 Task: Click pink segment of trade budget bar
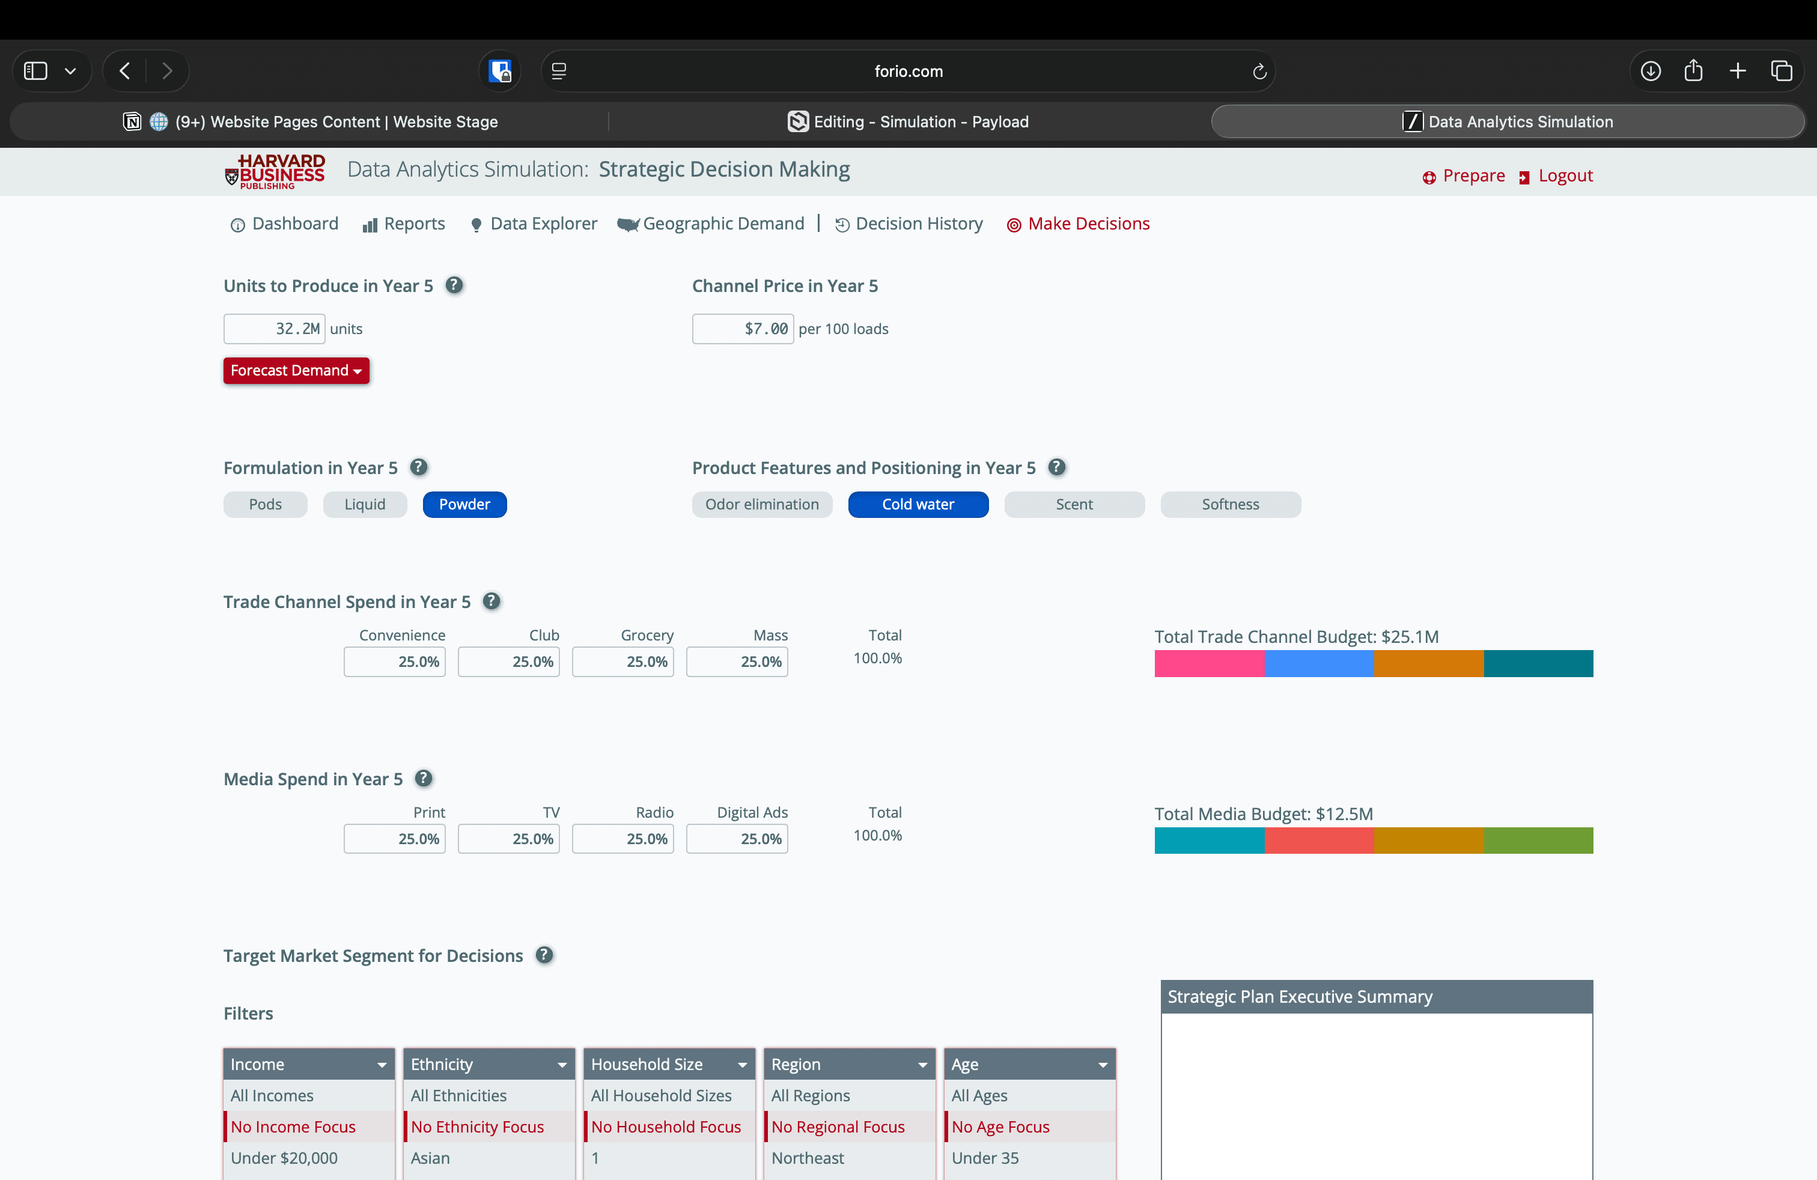1210,663
